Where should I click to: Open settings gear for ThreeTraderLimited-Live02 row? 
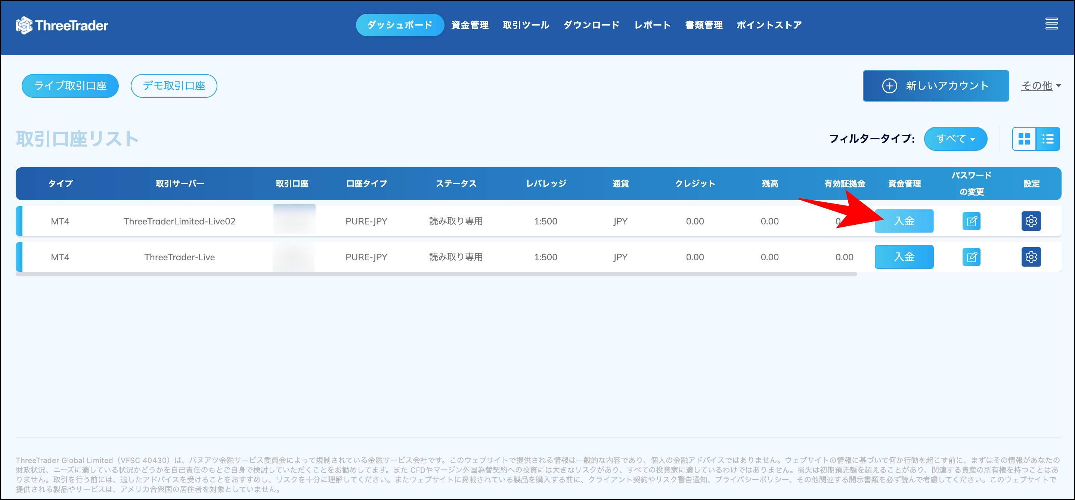click(1031, 221)
